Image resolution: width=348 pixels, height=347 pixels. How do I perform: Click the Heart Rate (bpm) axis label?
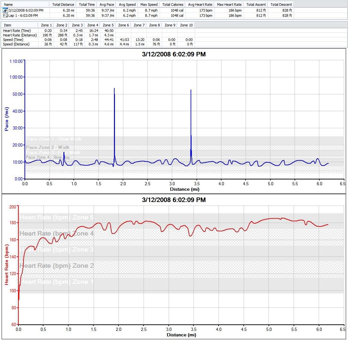(6, 265)
